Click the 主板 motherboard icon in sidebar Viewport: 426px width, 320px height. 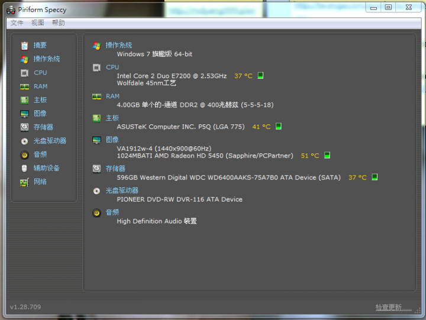[24, 100]
